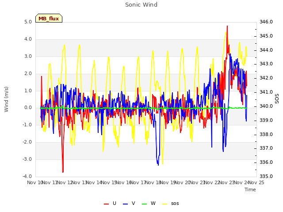Screen dimensions: 283x212
Task: Click the 0.0 left axis value
Action: pyautogui.click(x=28, y=108)
